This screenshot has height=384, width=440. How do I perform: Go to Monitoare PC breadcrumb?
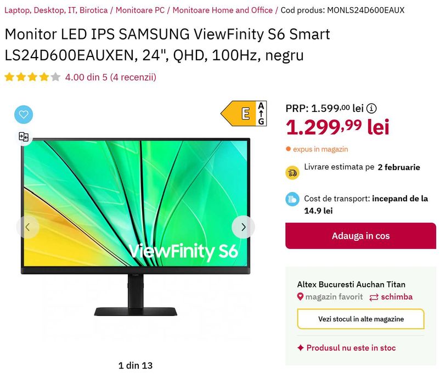[140, 10]
